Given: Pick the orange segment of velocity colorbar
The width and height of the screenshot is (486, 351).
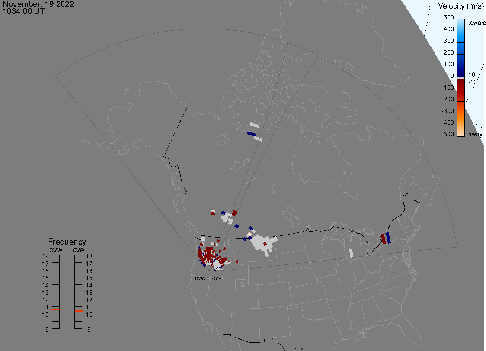Looking at the screenshot, I should click(x=461, y=113).
